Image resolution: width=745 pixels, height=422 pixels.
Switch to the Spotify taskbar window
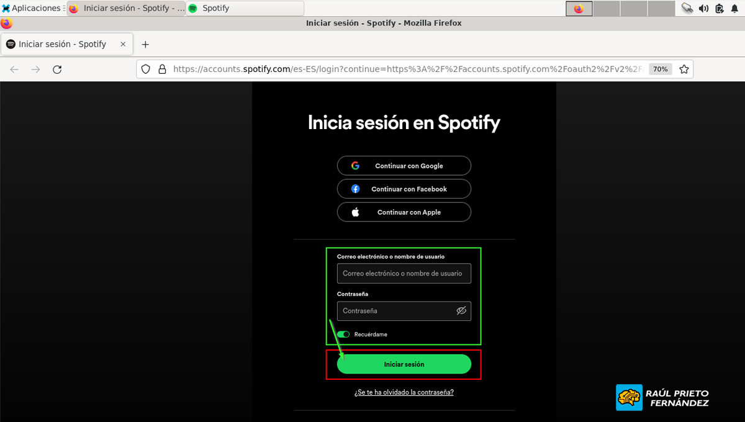click(245, 8)
